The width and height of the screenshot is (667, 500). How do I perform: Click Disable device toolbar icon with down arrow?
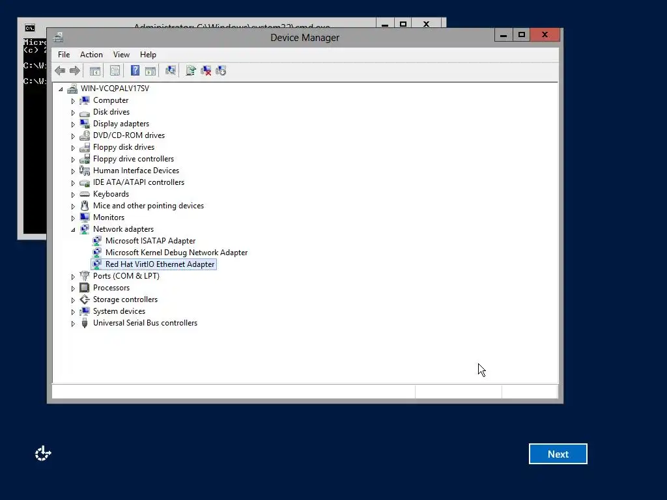(x=221, y=70)
